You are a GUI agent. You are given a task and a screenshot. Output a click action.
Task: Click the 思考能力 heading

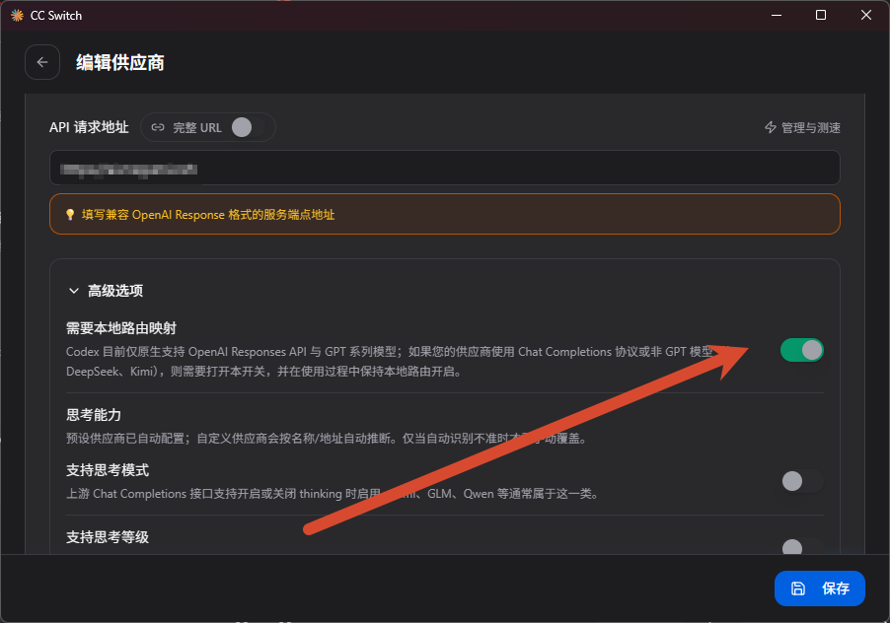pos(94,414)
